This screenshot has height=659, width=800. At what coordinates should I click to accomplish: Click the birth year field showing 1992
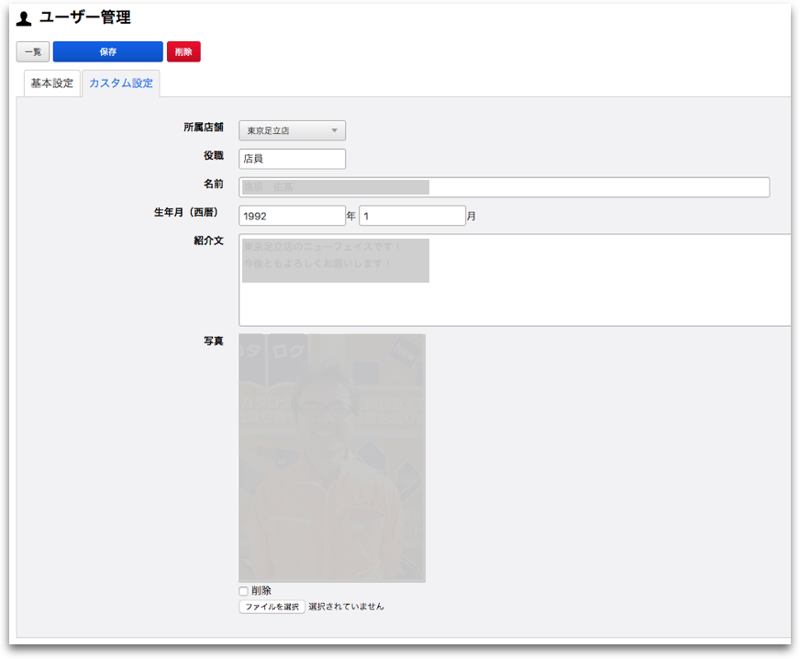coord(292,217)
